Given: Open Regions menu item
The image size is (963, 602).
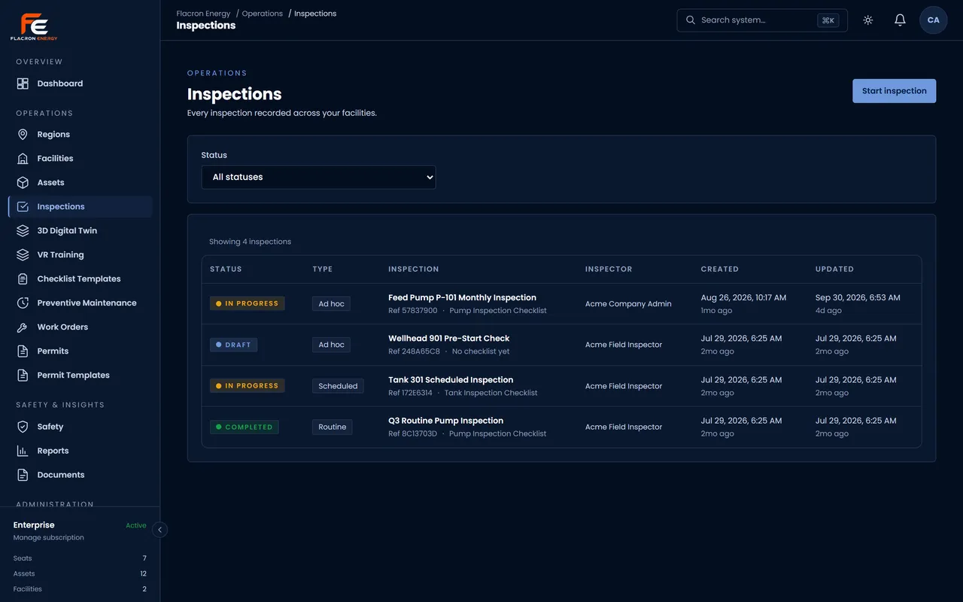Looking at the screenshot, I should tap(81, 135).
